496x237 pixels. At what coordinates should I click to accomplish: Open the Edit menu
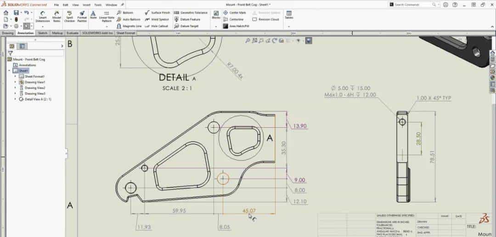point(66,5)
